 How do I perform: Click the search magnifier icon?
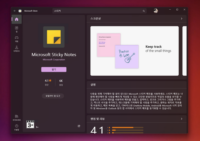(x=144, y=11)
